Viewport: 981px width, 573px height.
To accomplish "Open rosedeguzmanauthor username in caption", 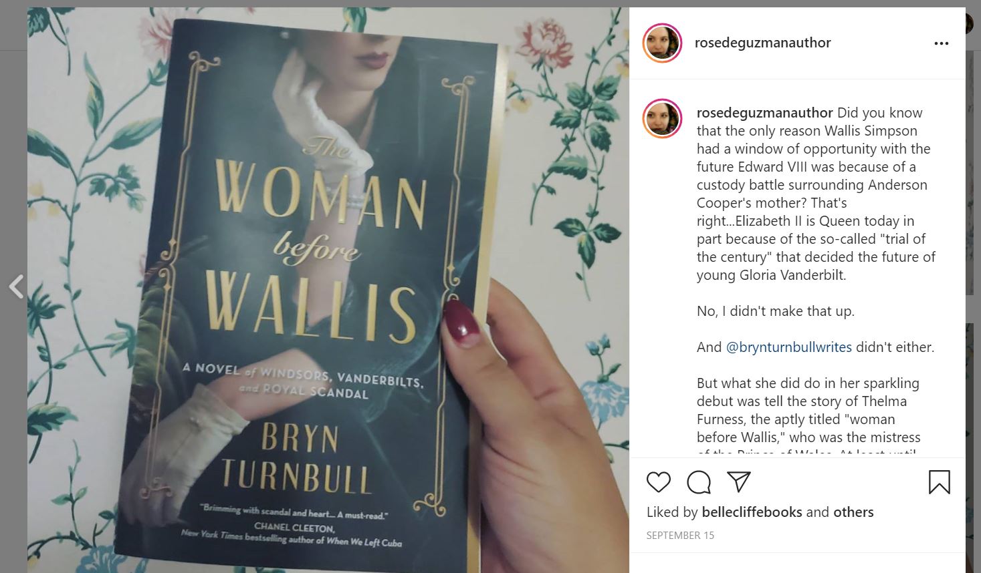I will click(x=765, y=113).
